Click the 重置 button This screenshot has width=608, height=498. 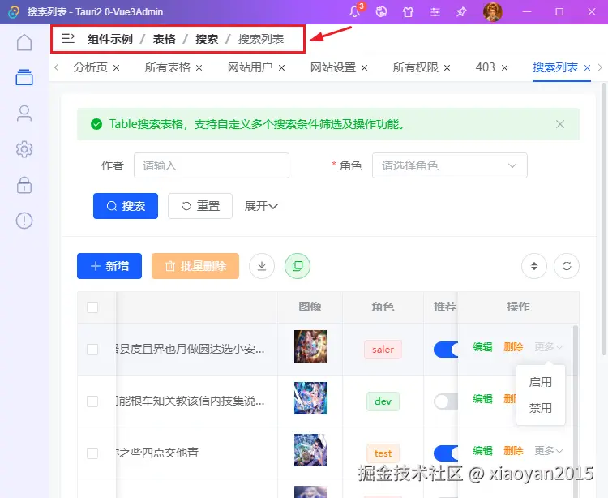(200, 206)
